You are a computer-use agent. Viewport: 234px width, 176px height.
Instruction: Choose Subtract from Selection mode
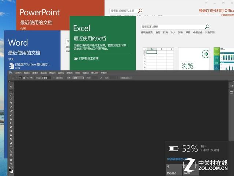coord(28,78)
